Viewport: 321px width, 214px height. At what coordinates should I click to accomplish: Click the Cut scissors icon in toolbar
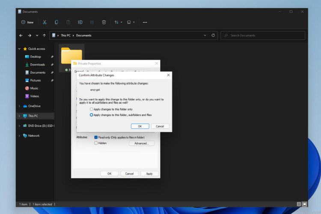click(x=45, y=22)
